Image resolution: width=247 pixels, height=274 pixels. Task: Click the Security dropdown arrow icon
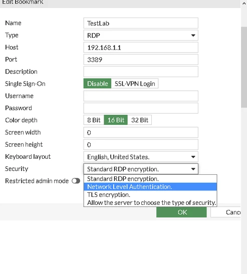[193, 169]
